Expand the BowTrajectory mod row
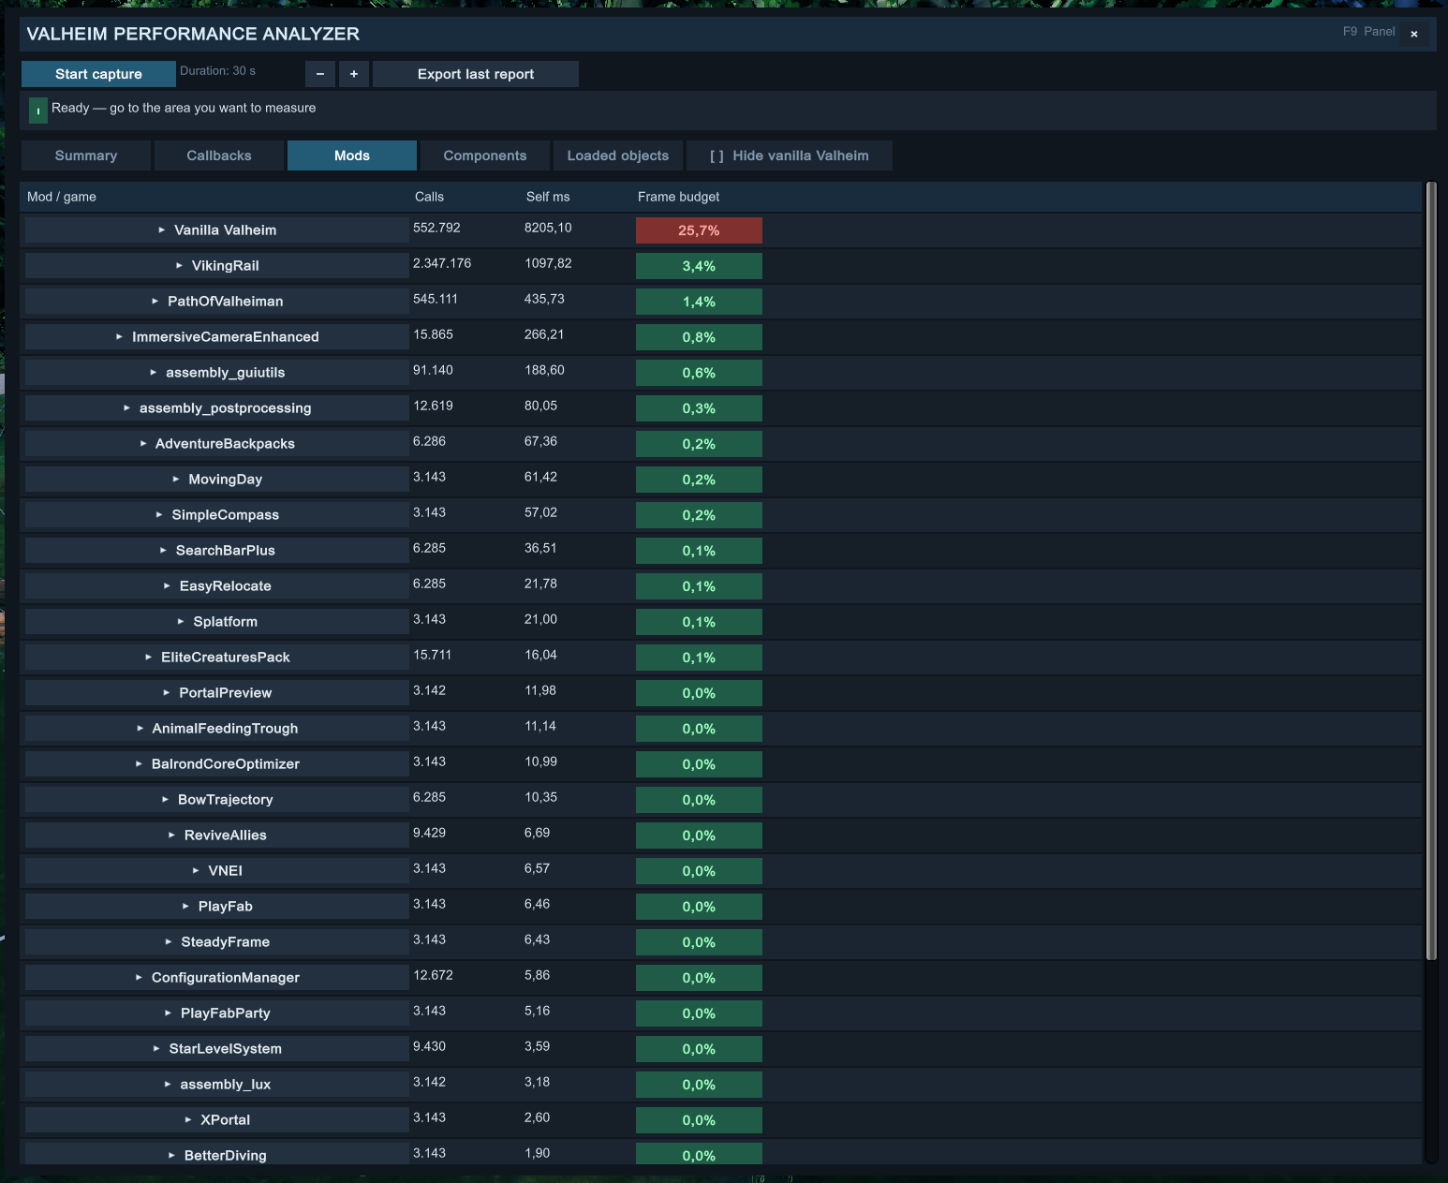 coord(217,800)
